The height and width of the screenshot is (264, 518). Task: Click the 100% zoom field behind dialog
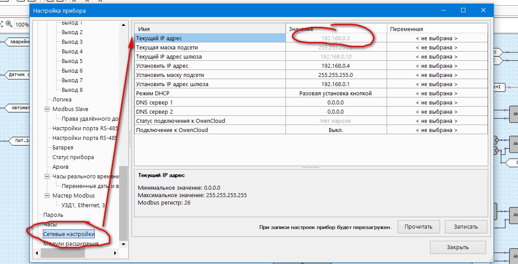(x=22, y=24)
